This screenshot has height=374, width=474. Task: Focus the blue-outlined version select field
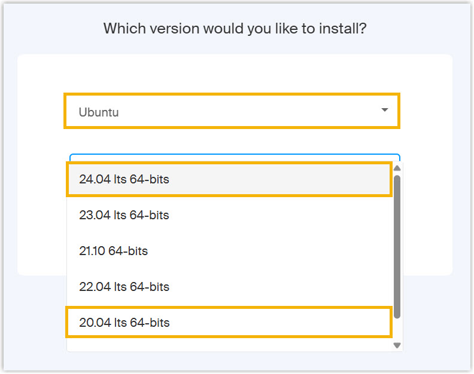coord(235,158)
